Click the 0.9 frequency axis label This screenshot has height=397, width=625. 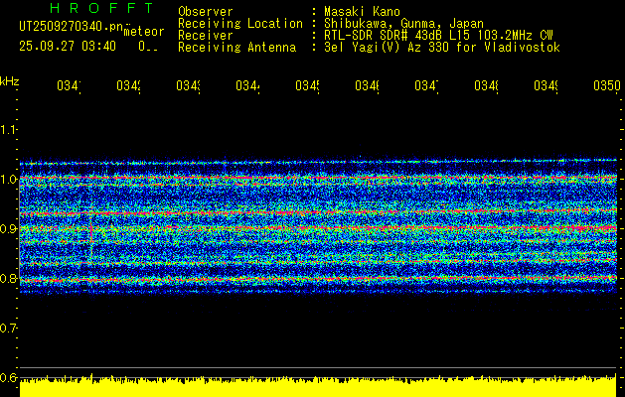(x=9, y=229)
